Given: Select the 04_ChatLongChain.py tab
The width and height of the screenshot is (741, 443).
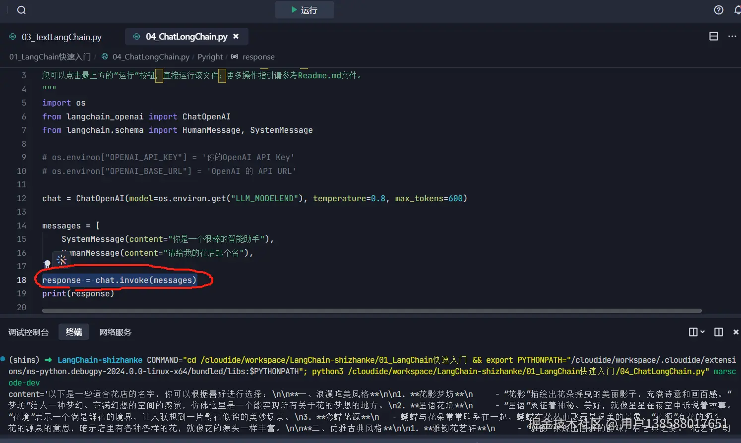Looking at the screenshot, I should [x=186, y=37].
